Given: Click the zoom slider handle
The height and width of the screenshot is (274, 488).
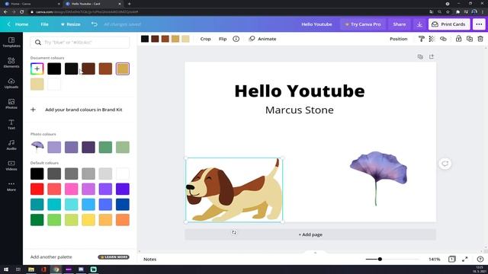Looking at the screenshot, I should pyautogui.click(x=380, y=259).
